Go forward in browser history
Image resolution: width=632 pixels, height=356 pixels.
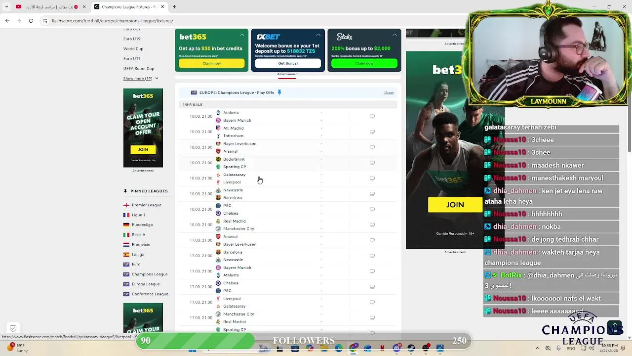click(x=19, y=21)
